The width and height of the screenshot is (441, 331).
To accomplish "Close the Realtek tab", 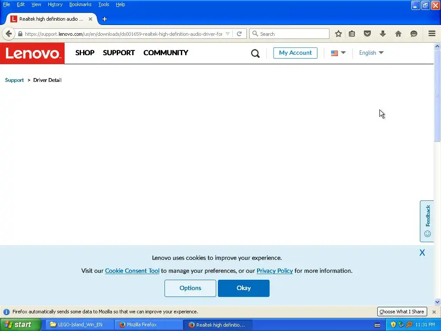I will 90,19.
